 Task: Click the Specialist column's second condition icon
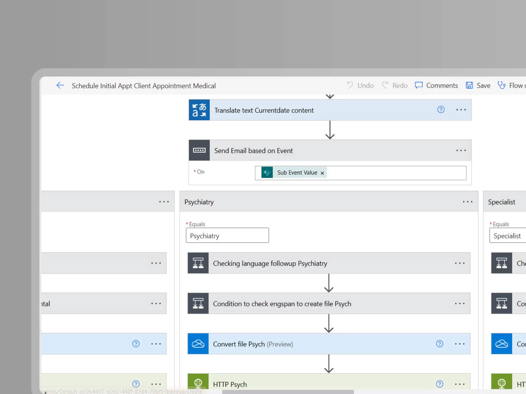[x=502, y=303]
